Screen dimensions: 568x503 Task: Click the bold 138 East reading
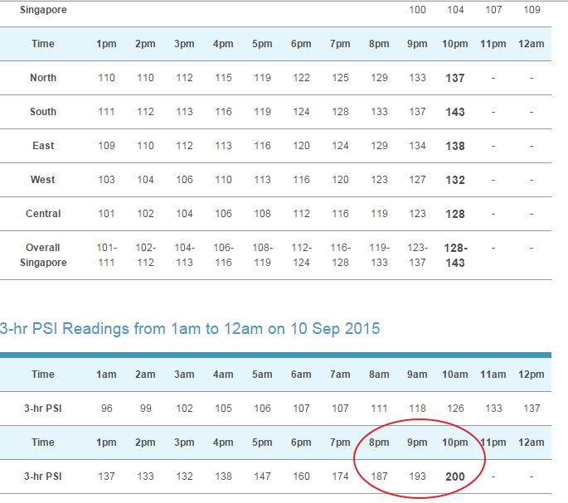coord(455,146)
